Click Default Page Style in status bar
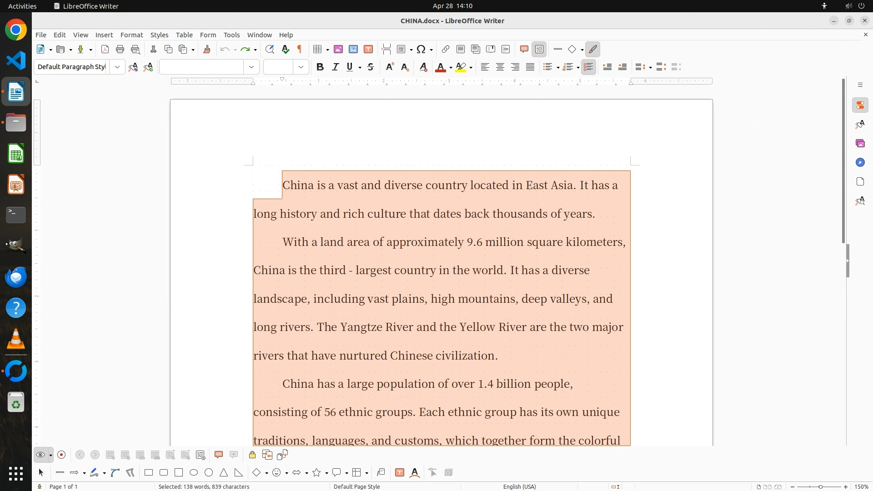Viewport: 873px width, 491px height. (x=356, y=486)
